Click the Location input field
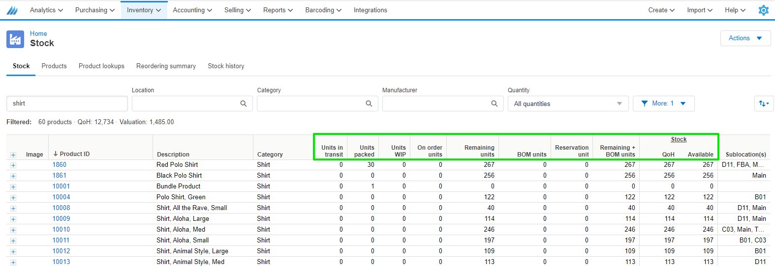Image resolution: width=775 pixels, height=266 pixels. point(192,104)
